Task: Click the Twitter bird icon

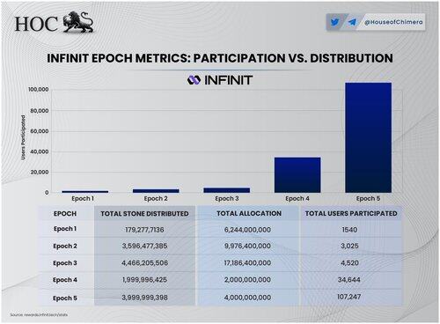Action: coord(334,22)
